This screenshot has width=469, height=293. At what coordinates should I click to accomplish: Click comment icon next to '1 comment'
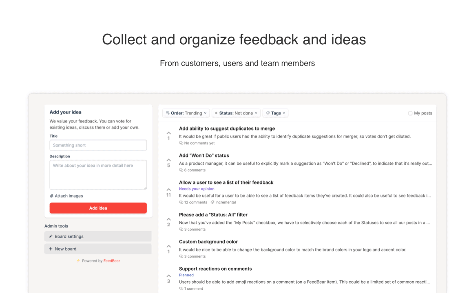(x=181, y=289)
